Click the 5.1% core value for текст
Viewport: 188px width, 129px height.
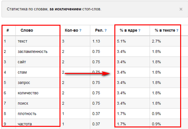(121, 41)
